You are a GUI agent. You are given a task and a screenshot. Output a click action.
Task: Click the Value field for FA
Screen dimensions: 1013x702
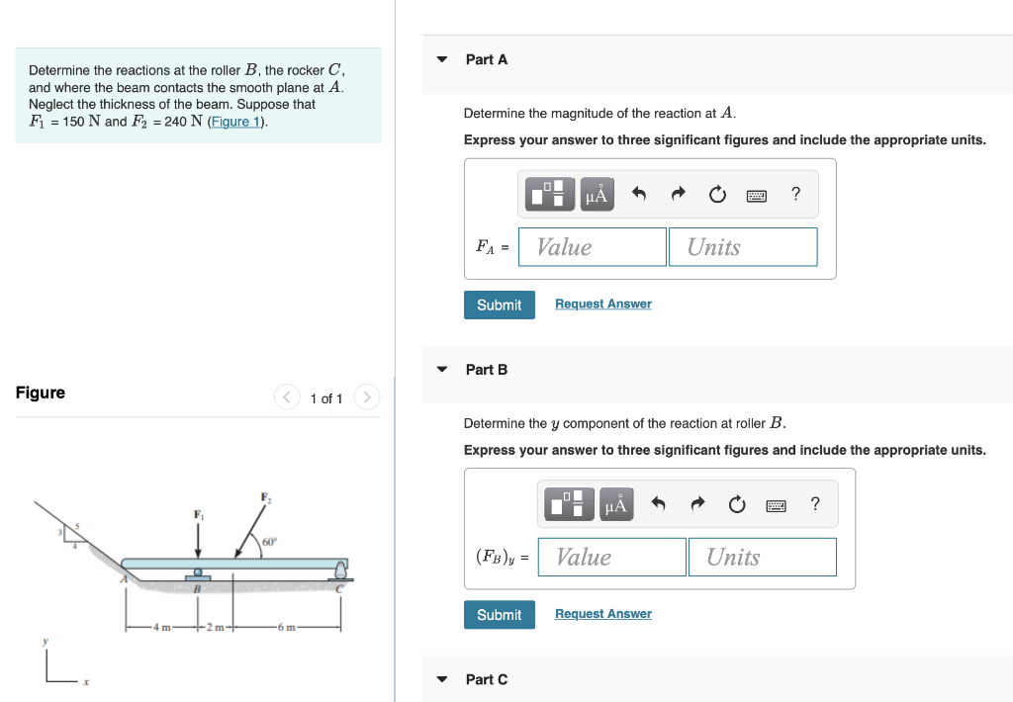tap(592, 246)
